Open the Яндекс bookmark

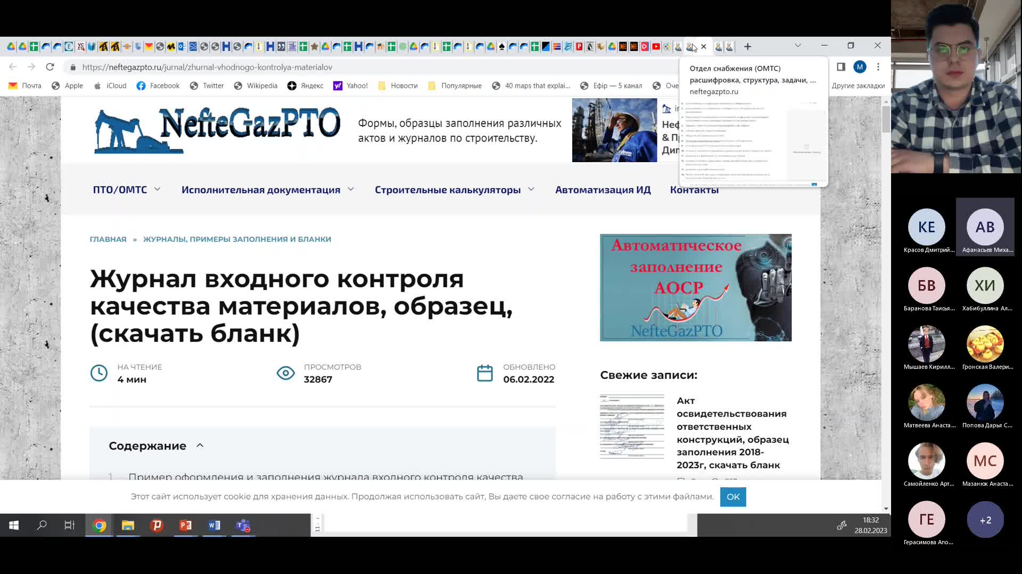(306, 86)
